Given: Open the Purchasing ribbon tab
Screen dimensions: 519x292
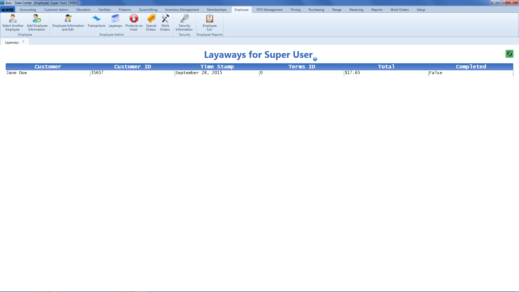Looking at the screenshot, I should pos(317,10).
